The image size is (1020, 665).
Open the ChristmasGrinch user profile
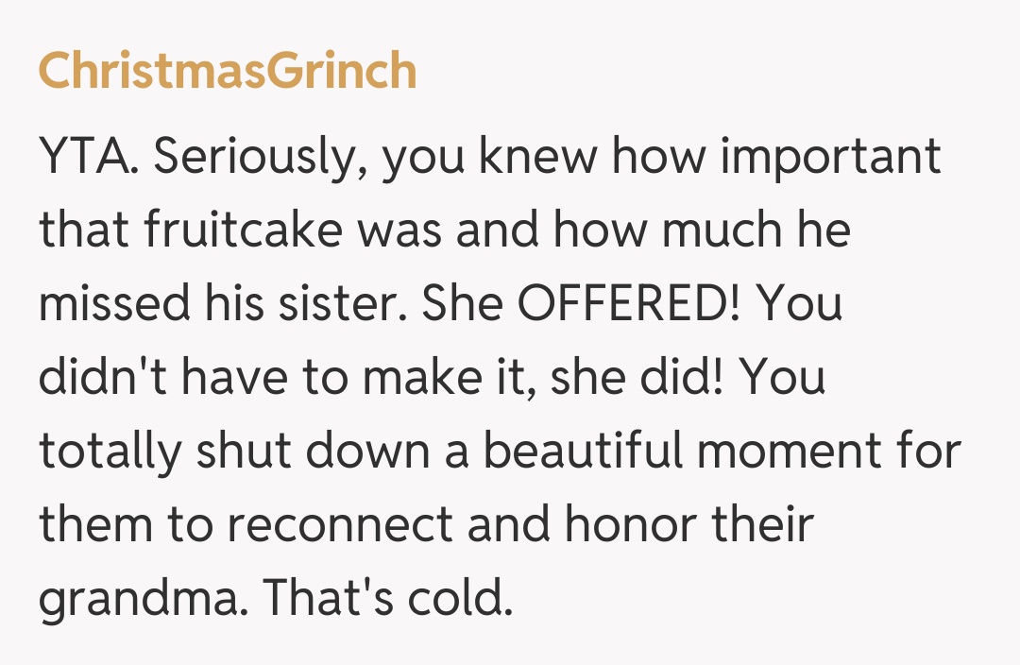click(227, 71)
